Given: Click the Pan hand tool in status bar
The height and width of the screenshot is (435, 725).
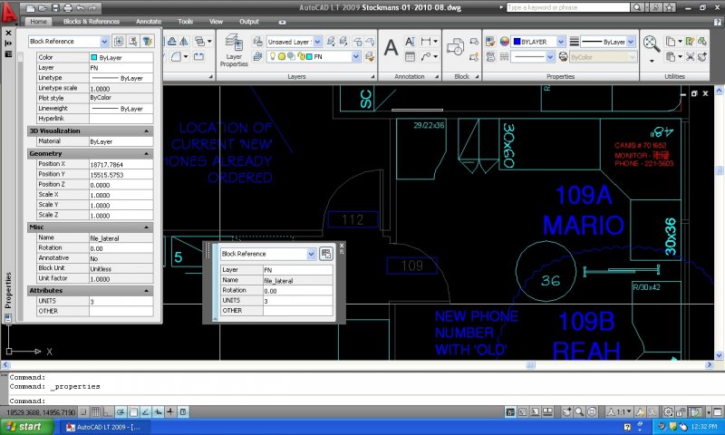Looking at the screenshot, I should (x=566, y=411).
